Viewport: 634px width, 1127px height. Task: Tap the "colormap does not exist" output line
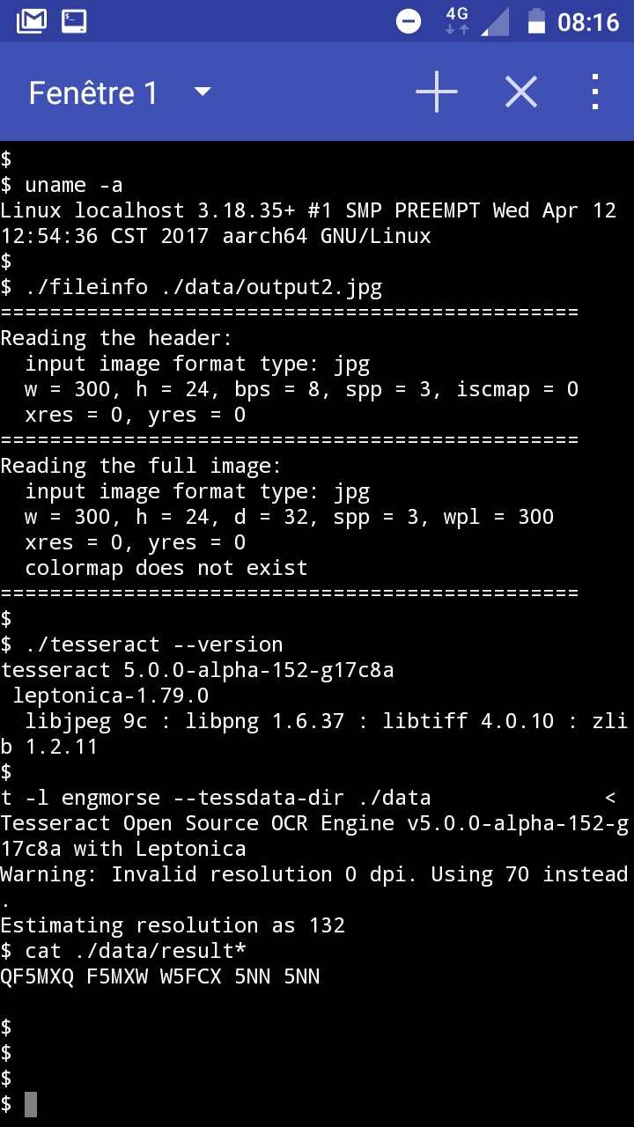pyautogui.click(x=166, y=568)
